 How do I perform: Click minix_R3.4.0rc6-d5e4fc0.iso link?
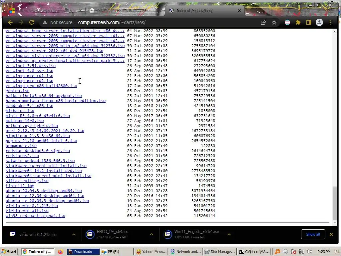pos(38,116)
